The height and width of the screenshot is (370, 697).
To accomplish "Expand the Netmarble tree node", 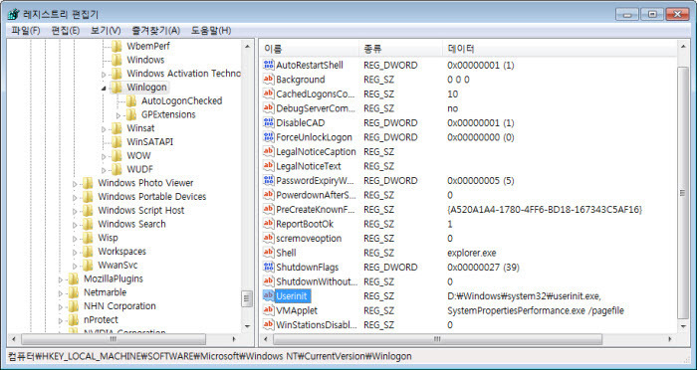I will [x=61, y=293].
